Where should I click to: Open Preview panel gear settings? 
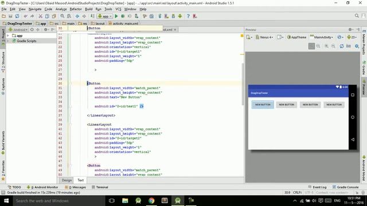350,30
